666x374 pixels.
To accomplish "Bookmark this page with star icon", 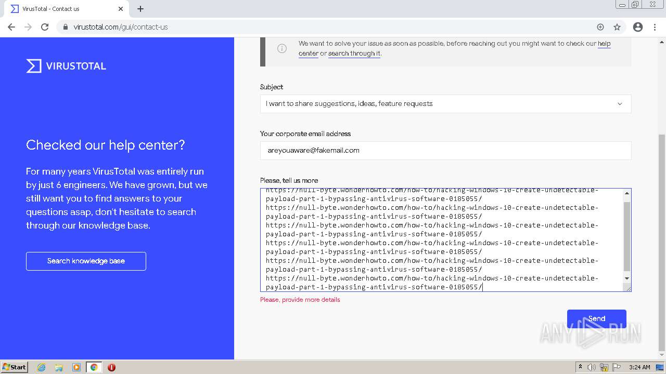I will pos(617,27).
